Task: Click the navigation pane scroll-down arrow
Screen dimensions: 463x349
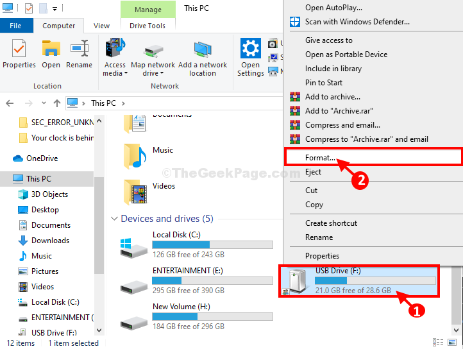Action: point(99,330)
